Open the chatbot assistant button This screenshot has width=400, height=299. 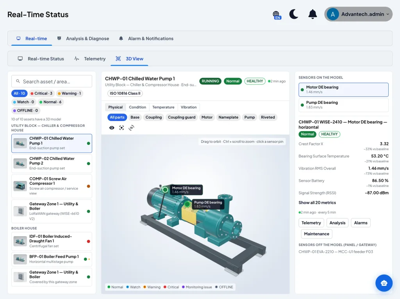(384, 283)
